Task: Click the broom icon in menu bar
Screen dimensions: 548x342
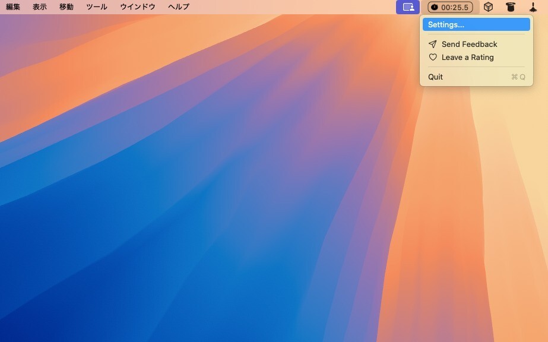Action: pos(533,7)
